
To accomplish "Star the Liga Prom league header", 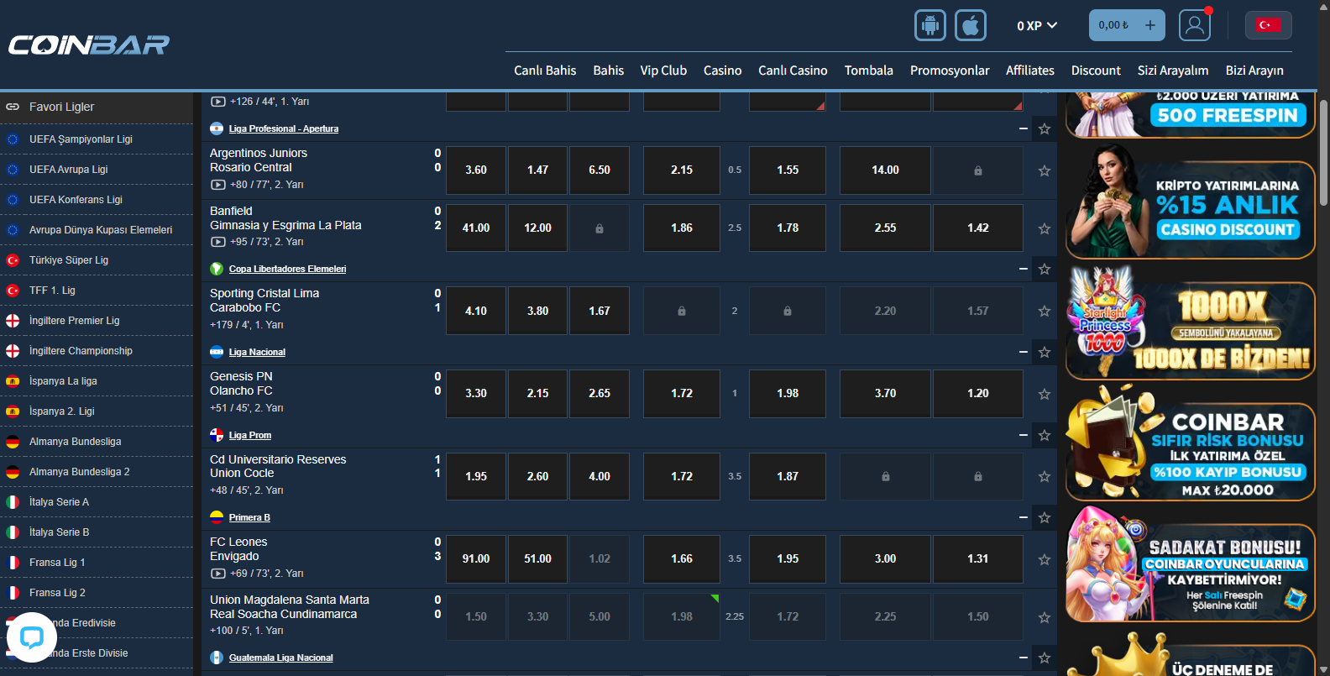I will 1045,436.
